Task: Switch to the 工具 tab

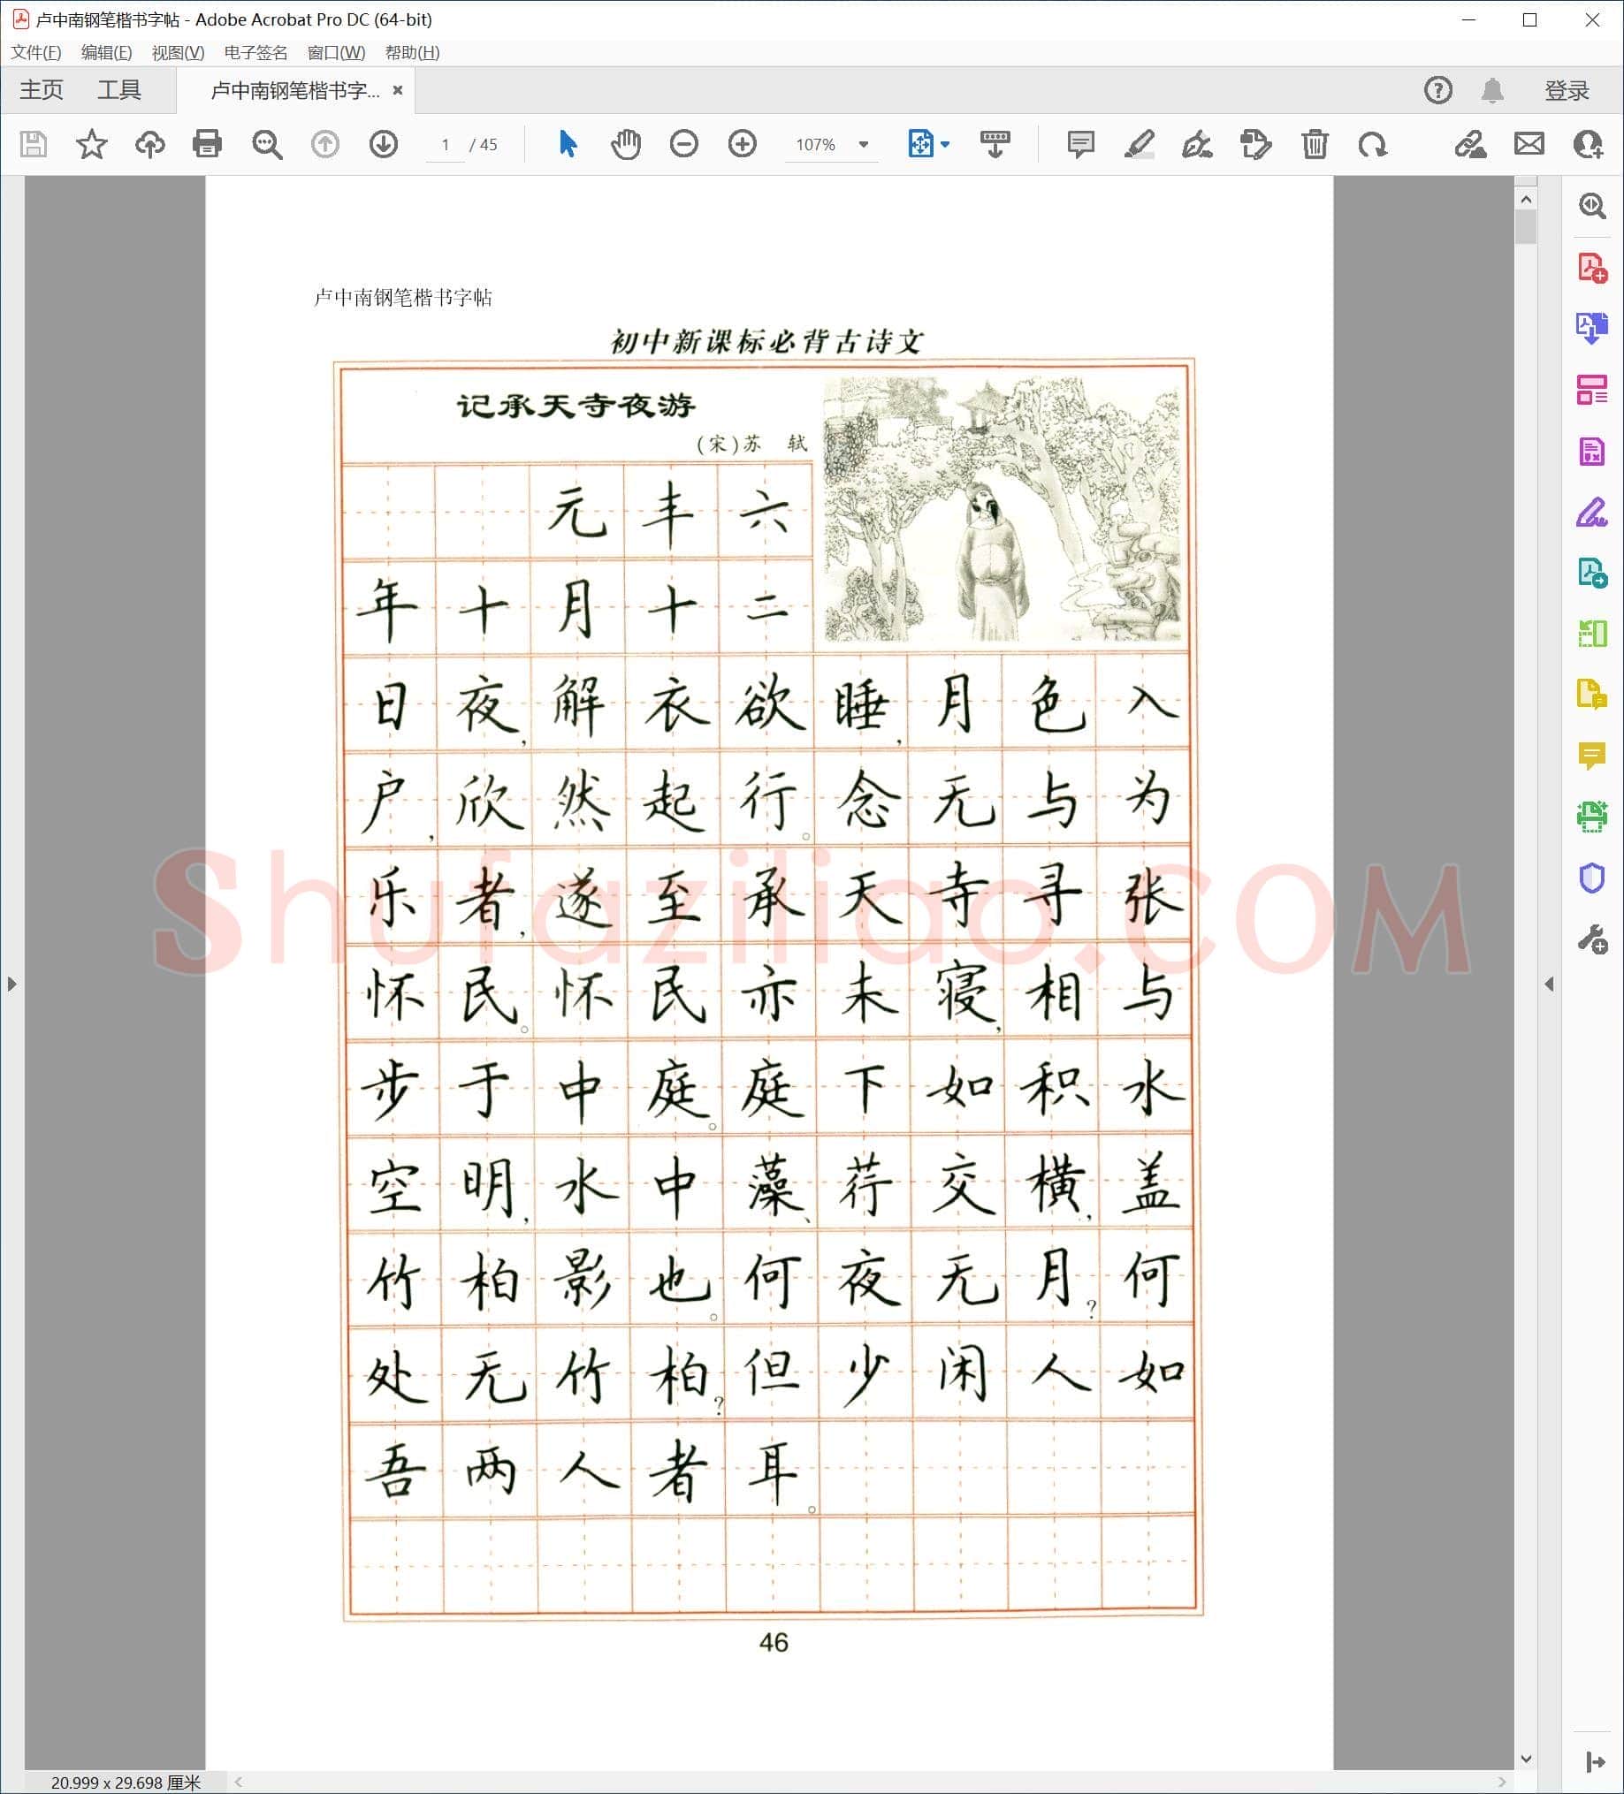Action: point(119,90)
